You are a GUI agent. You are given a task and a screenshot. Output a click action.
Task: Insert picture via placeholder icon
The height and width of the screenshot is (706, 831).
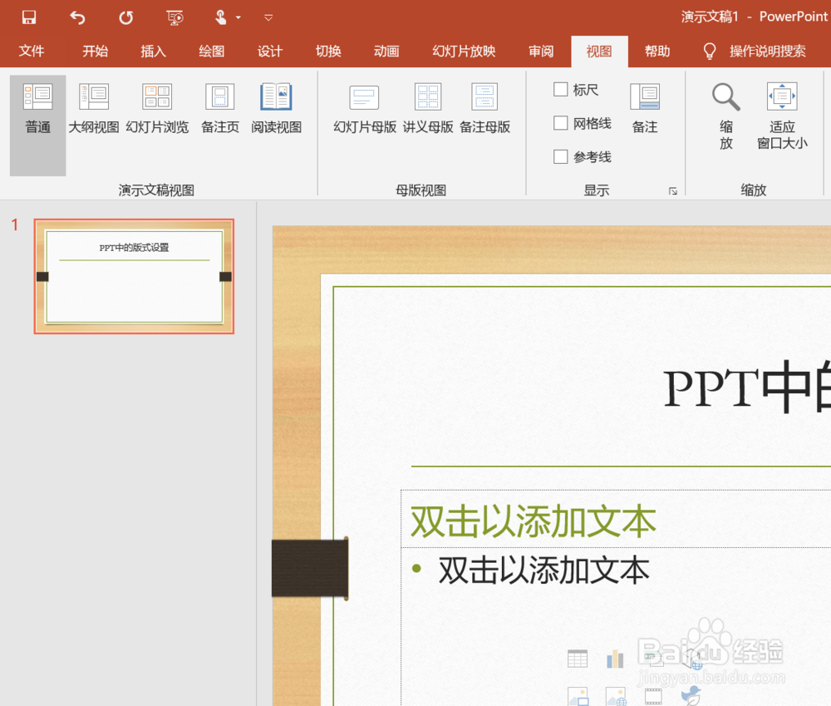[578, 697]
